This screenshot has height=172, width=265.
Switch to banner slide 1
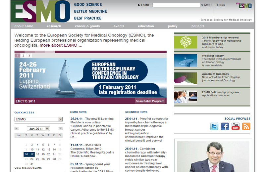point(18,56)
